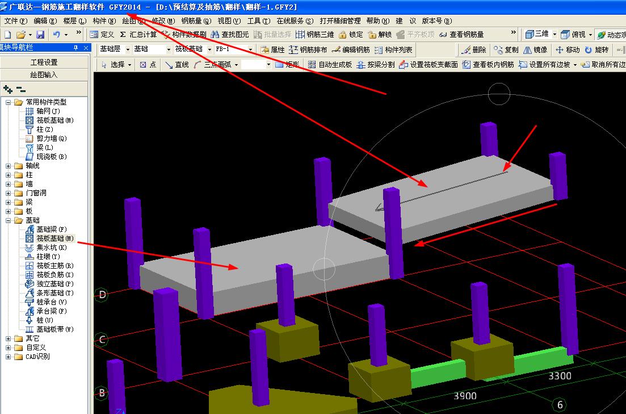Expand the 轴线 tree node
626x414 pixels.
point(8,165)
